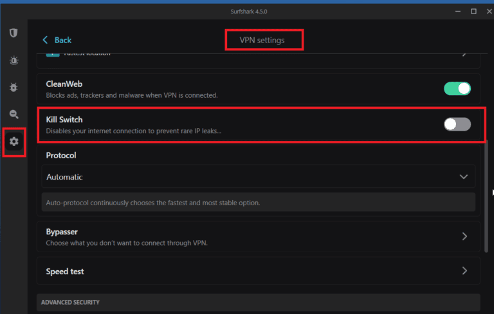The image size is (494, 314).
Task: Open the Automatic protocol dropdown
Action: (259, 177)
